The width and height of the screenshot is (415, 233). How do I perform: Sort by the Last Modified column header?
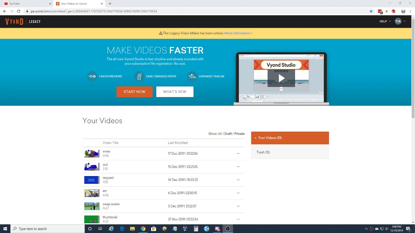click(x=178, y=143)
